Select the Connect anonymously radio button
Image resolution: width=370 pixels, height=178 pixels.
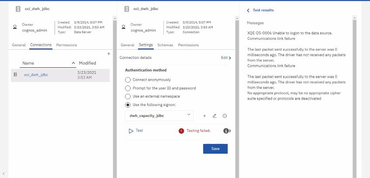[128, 80]
